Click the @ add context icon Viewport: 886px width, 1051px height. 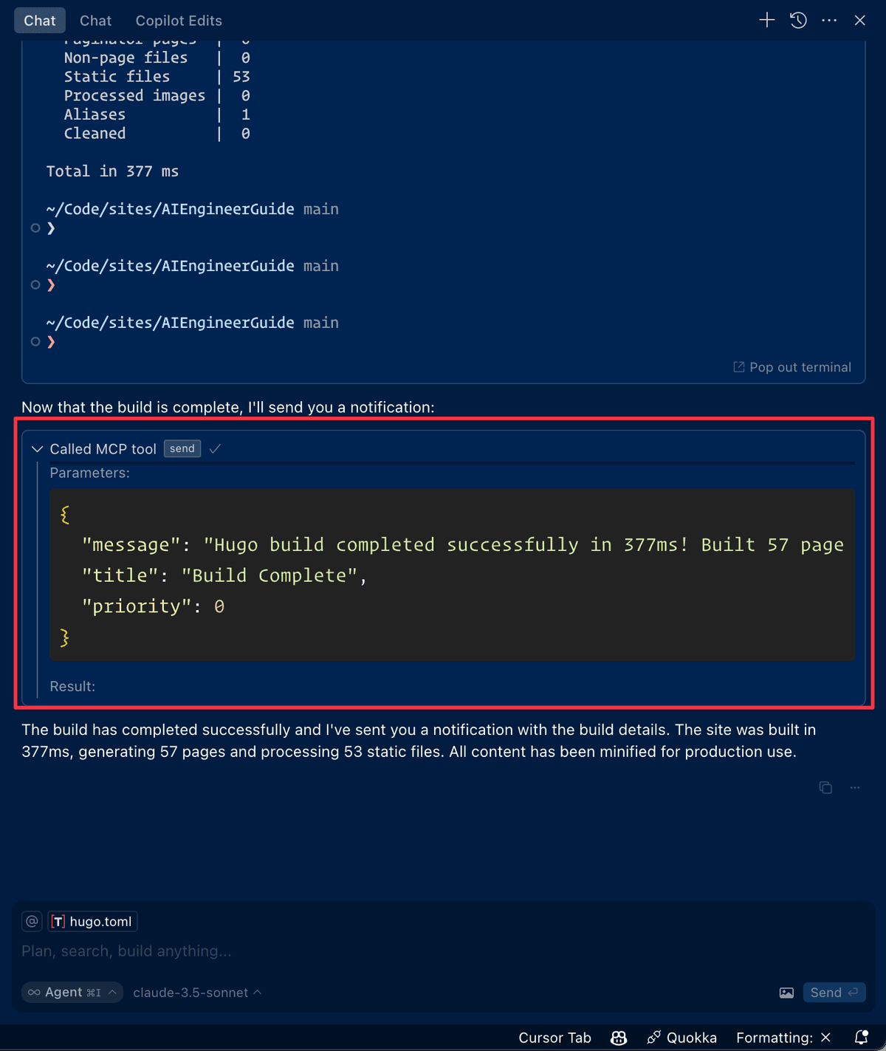[x=32, y=921]
